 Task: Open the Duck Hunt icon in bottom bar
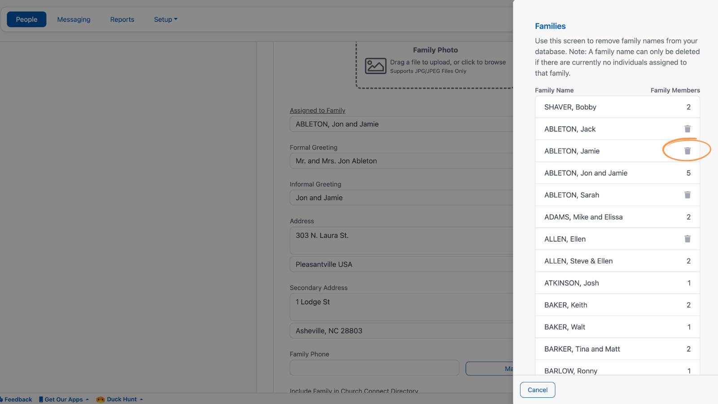[100, 400]
